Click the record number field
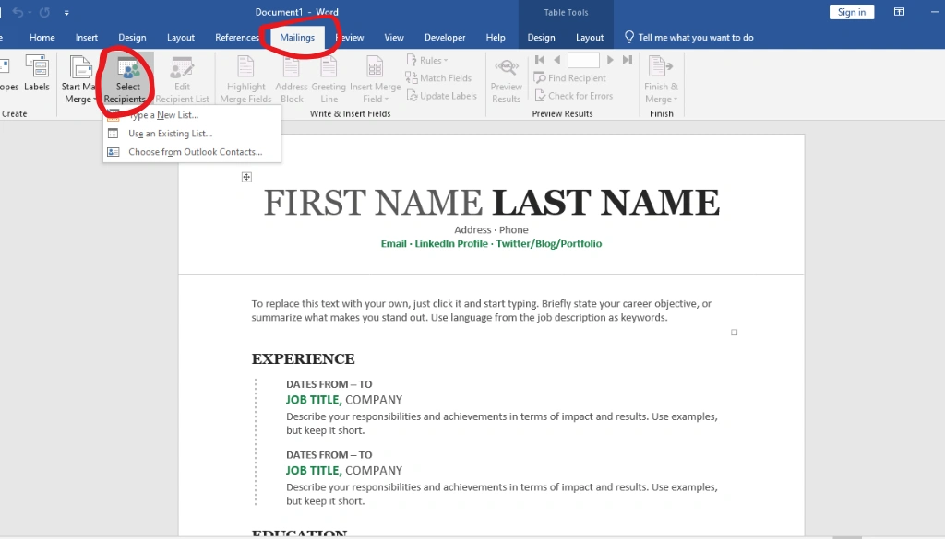945x539 pixels. pyautogui.click(x=583, y=60)
